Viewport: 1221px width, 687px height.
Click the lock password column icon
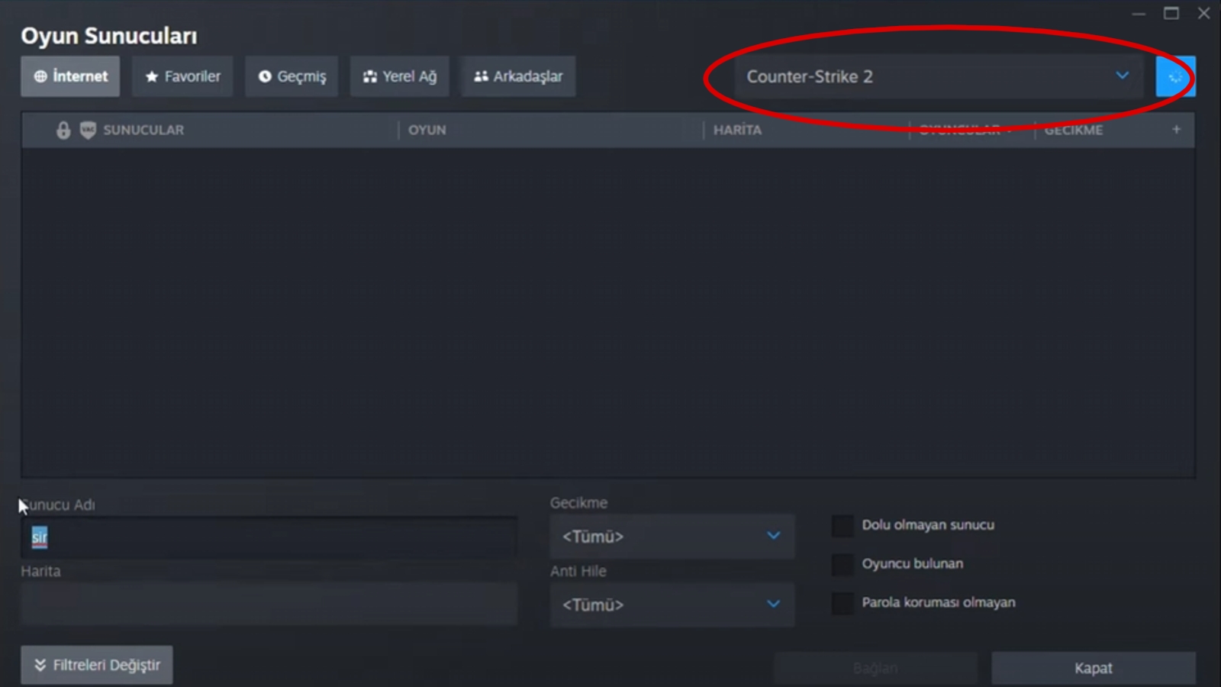[x=63, y=131]
